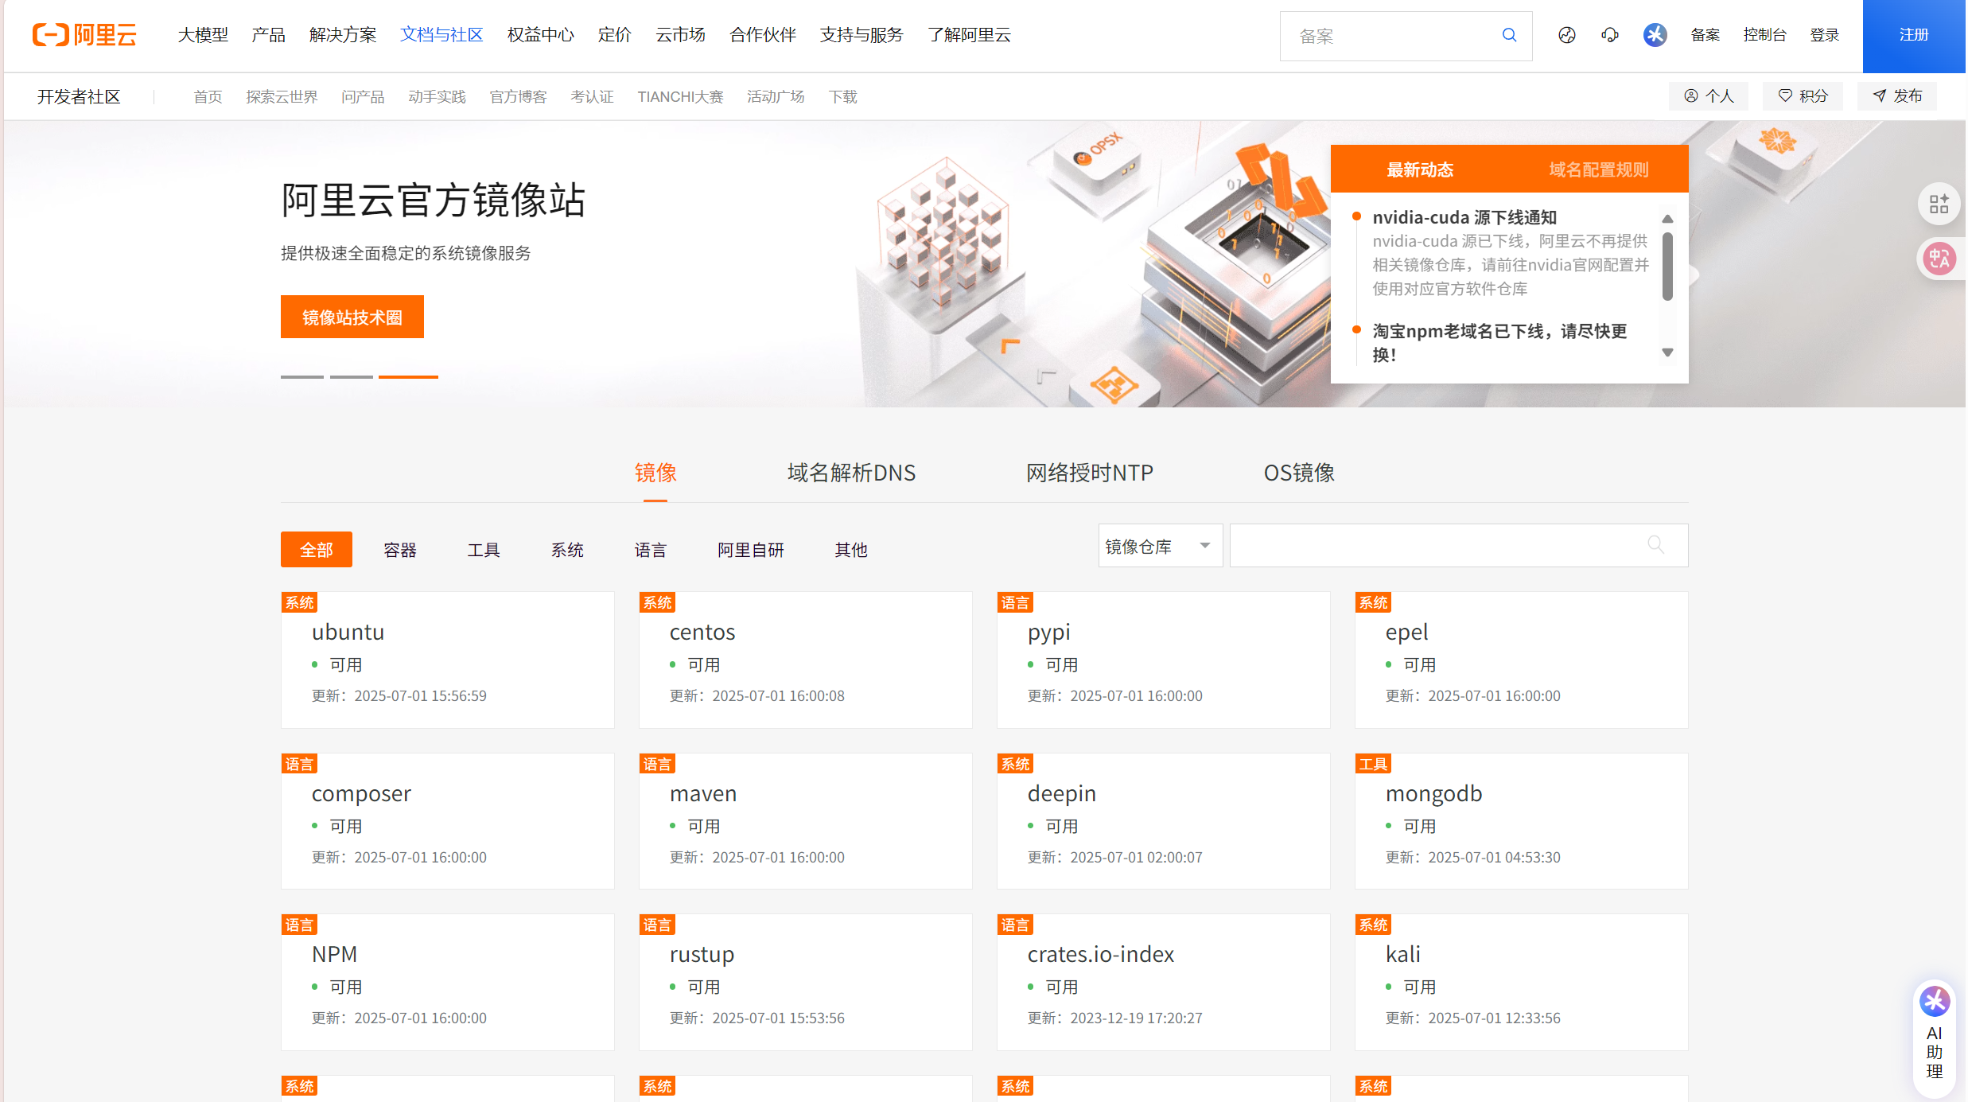Open the 镜像仓库 dropdown
The width and height of the screenshot is (1968, 1102).
[x=1159, y=545]
